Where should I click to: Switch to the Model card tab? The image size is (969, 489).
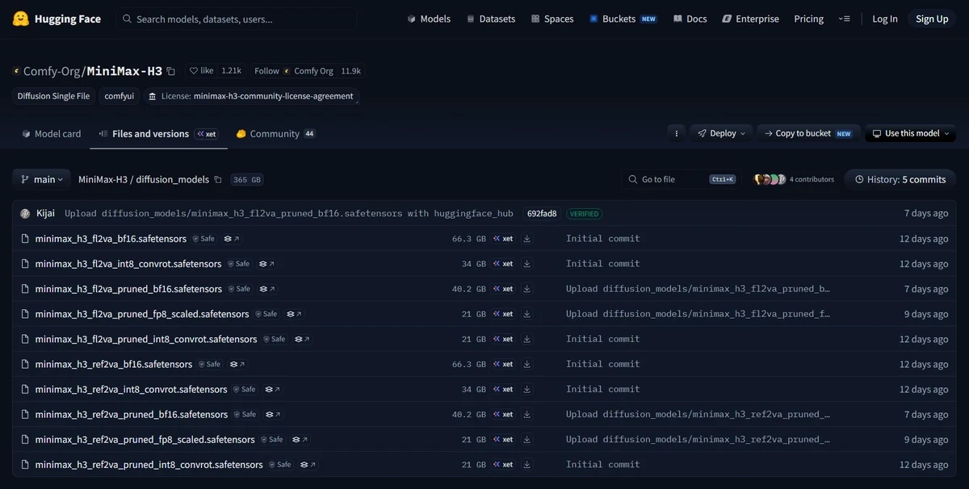point(51,134)
